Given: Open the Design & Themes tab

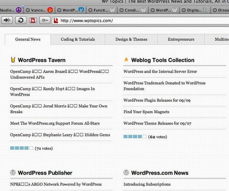Looking at the screenshot, I should click(x=131, y=39).
